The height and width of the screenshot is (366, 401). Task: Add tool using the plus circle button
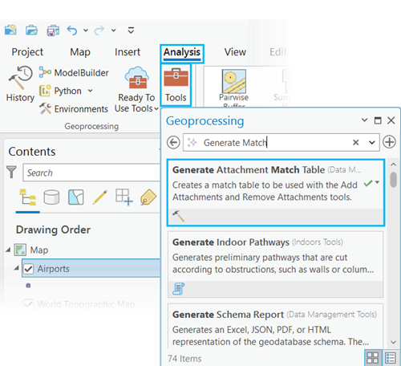click(x=389, y=142)
